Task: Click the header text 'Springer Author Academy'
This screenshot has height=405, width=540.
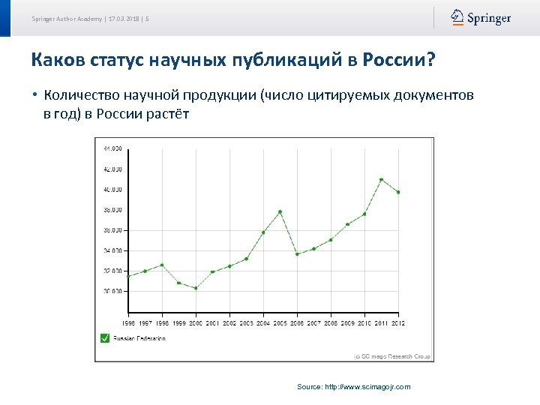Action: point(67,19)
